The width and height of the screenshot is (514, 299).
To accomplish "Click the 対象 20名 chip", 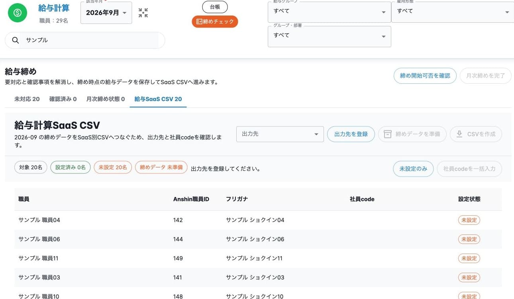I will point(31,167).
